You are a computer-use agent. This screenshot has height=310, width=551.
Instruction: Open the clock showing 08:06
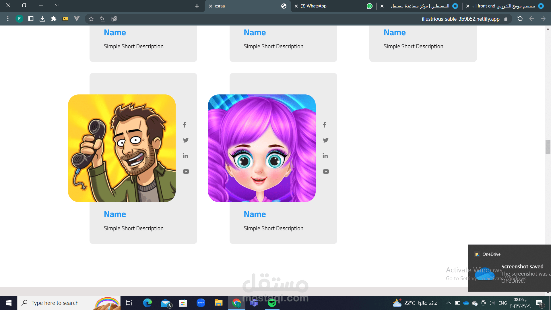point(520,303)
